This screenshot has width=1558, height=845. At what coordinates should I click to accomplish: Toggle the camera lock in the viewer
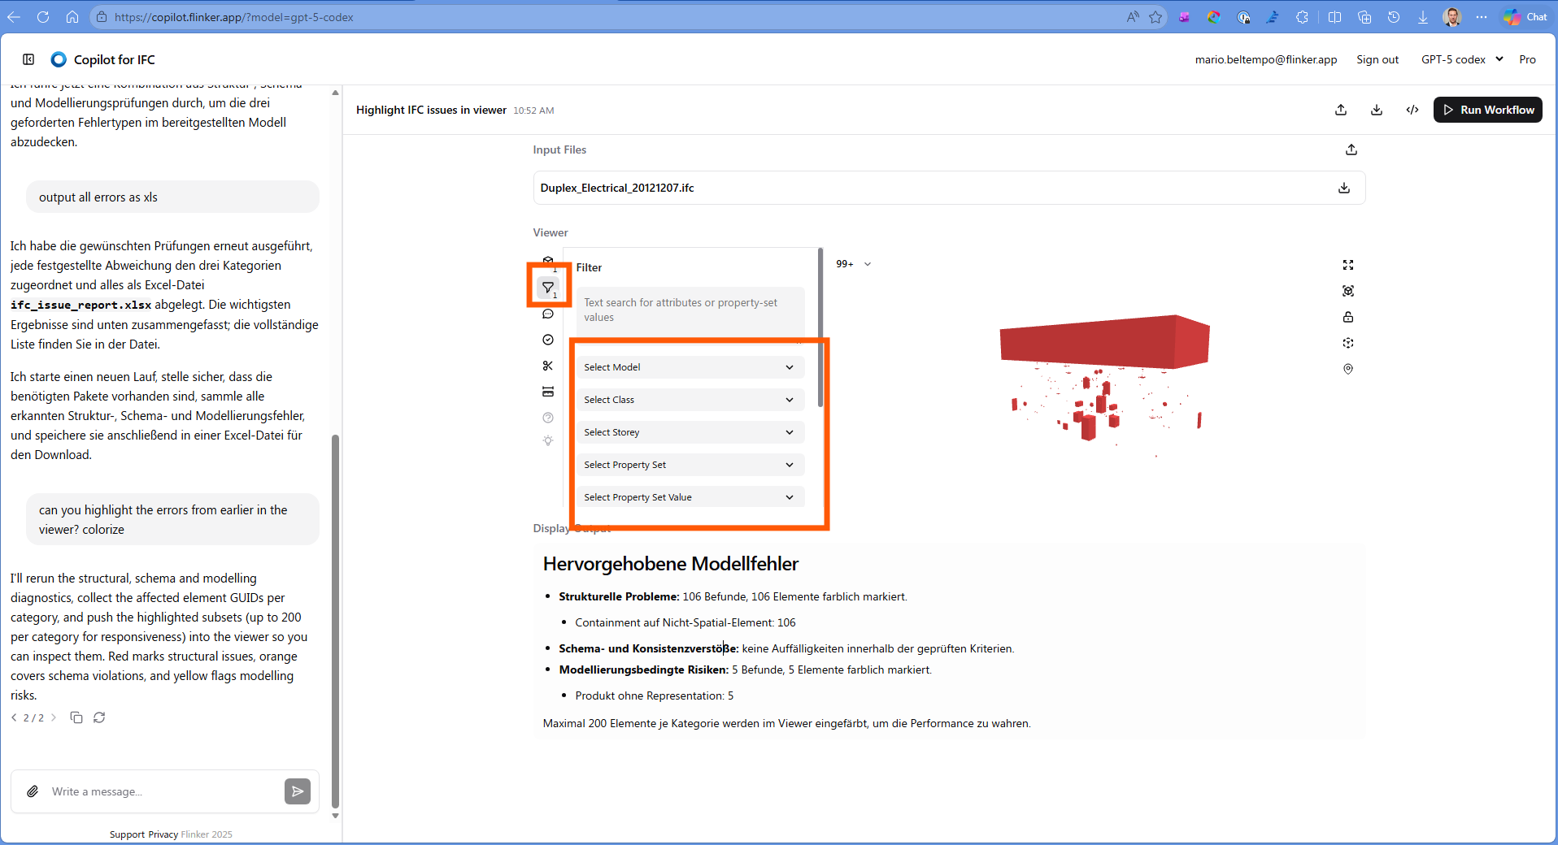pos(1348,317)
